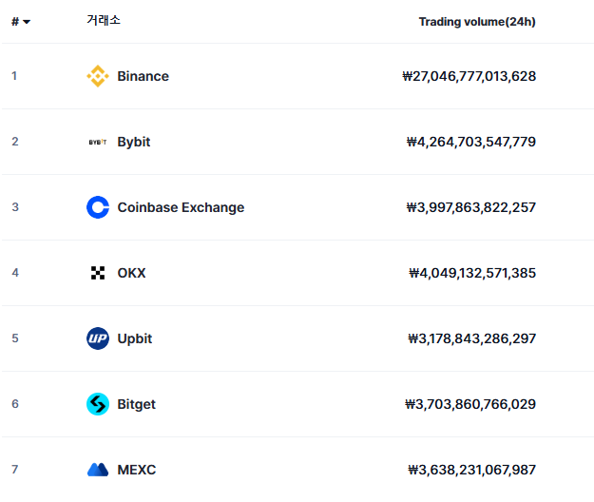This screenshot has width=594, height=502.
Task: Open the Bybit exchange link
Action: pos(134,142)
